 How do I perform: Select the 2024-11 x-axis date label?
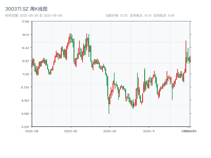pyautogui.click(x=149, y=131)
